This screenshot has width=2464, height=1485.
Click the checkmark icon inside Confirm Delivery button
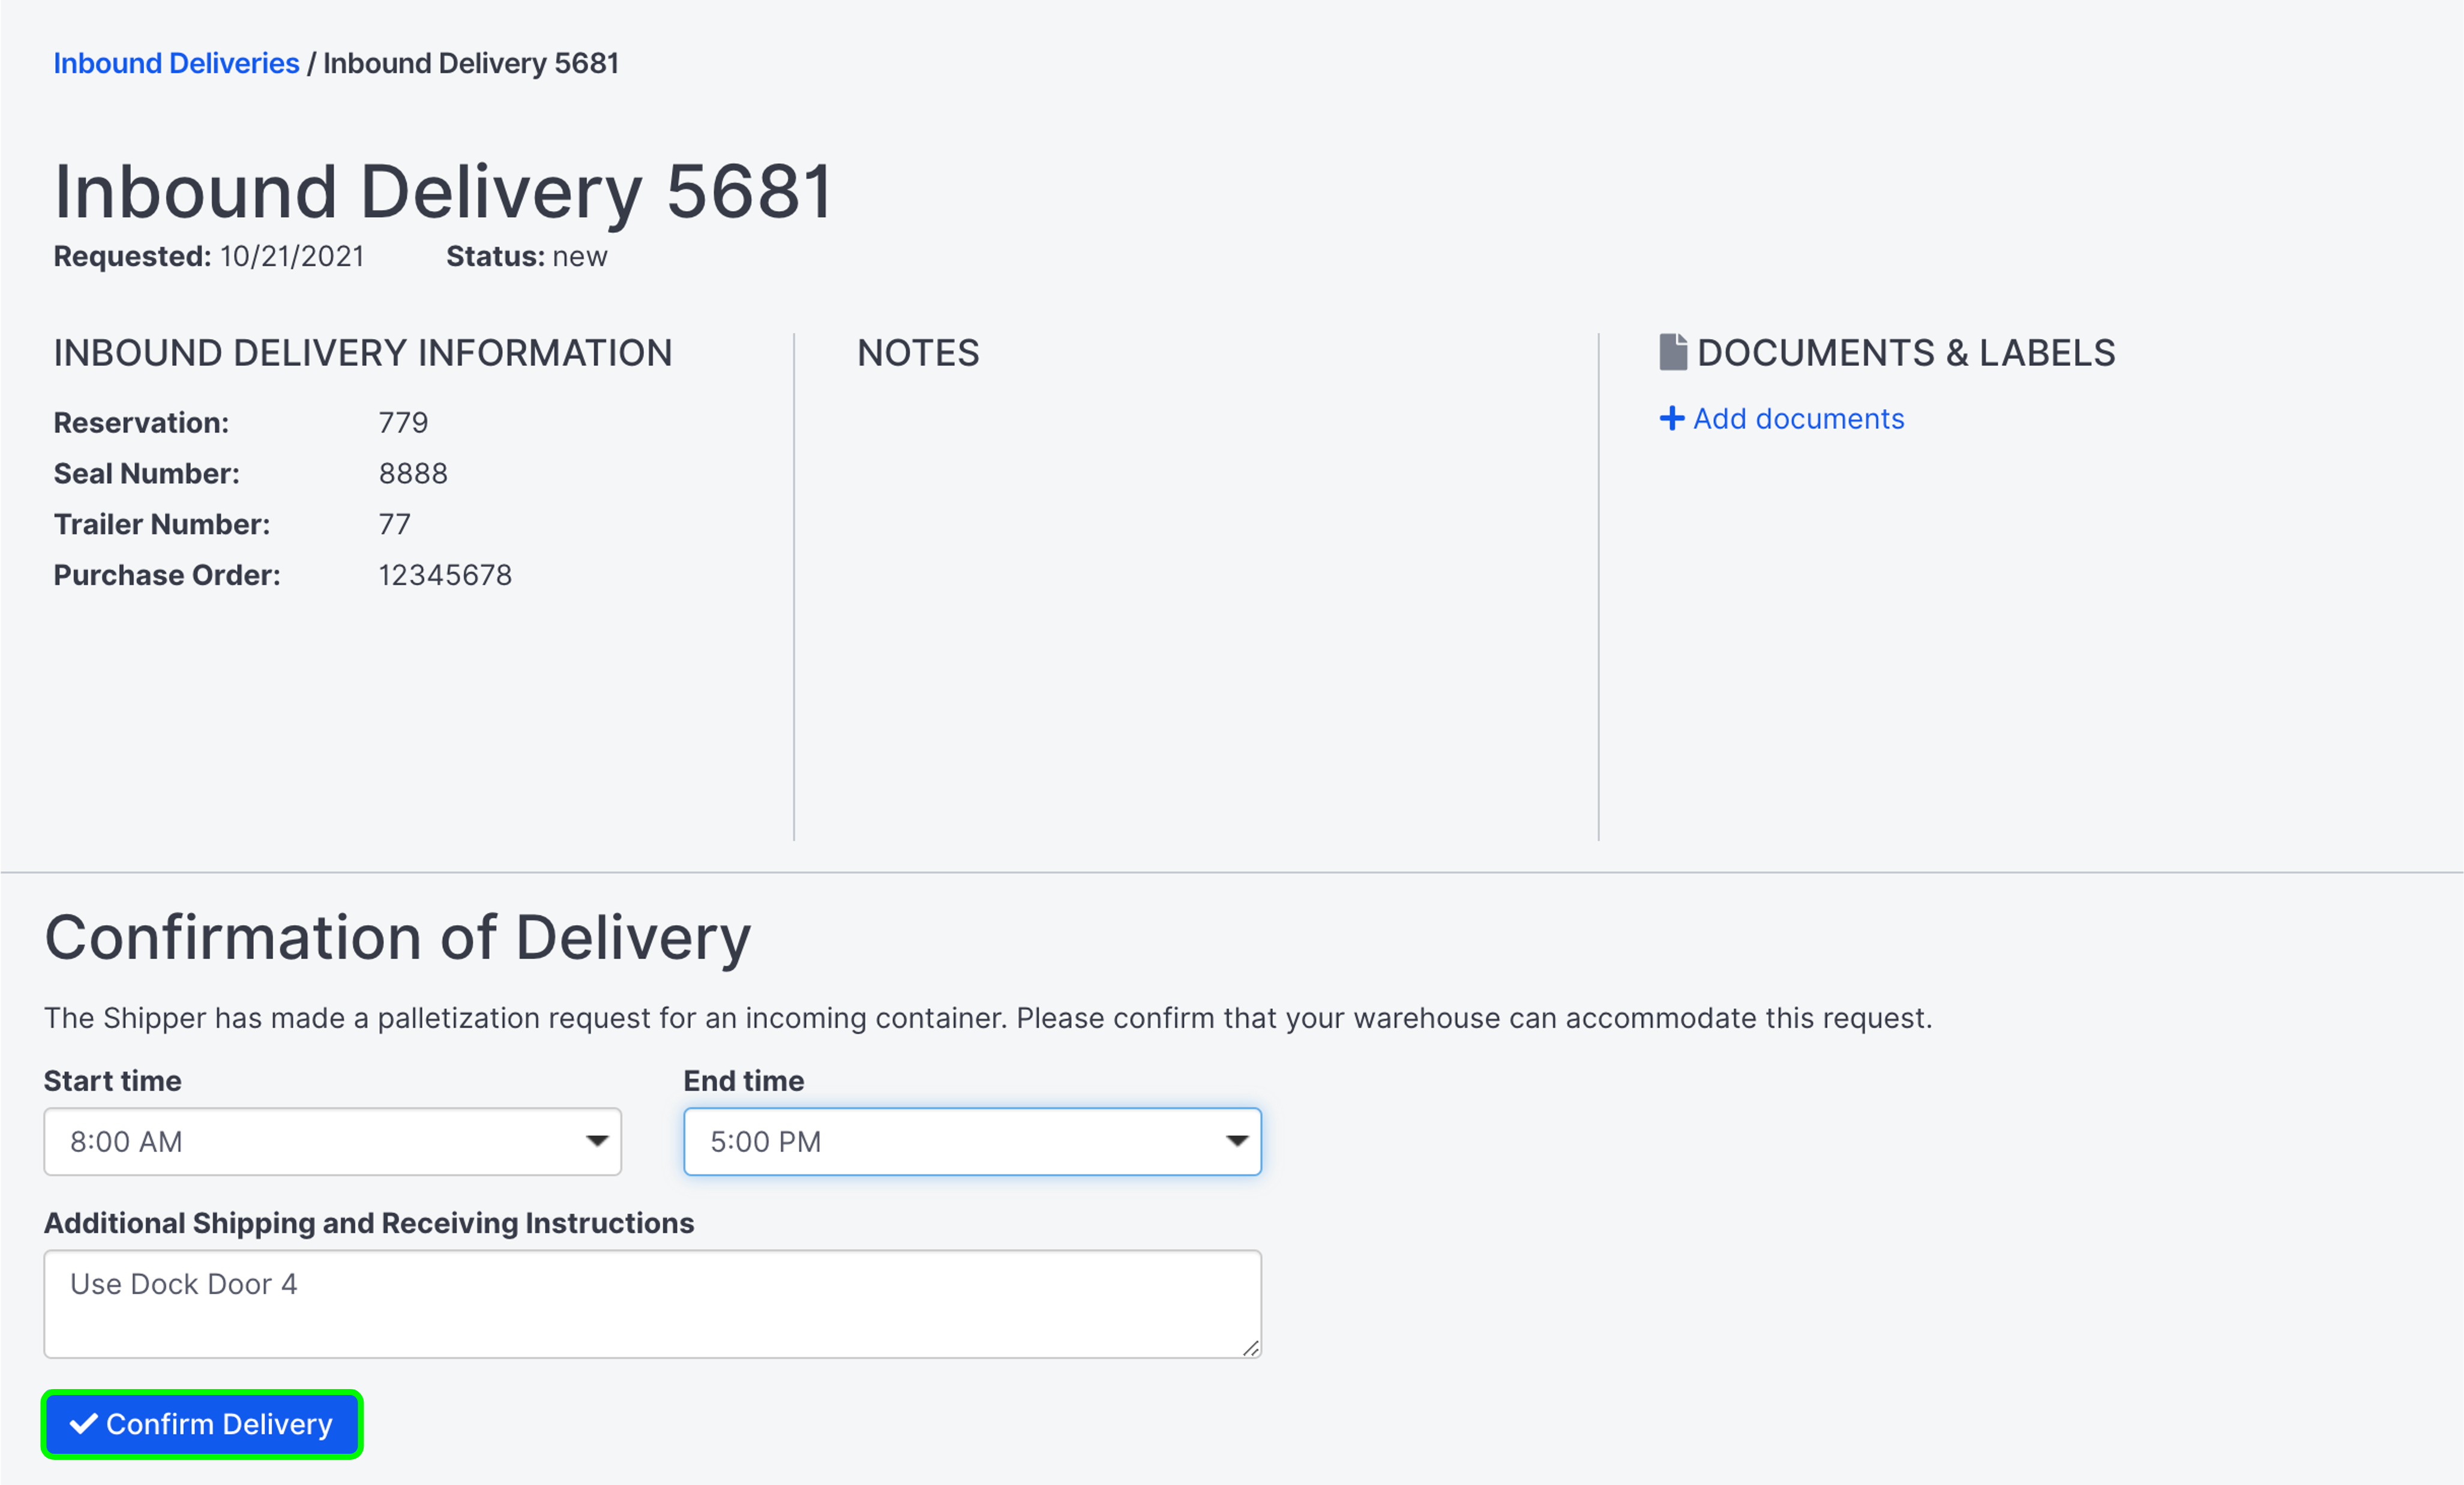click(x=85, y=1424)
